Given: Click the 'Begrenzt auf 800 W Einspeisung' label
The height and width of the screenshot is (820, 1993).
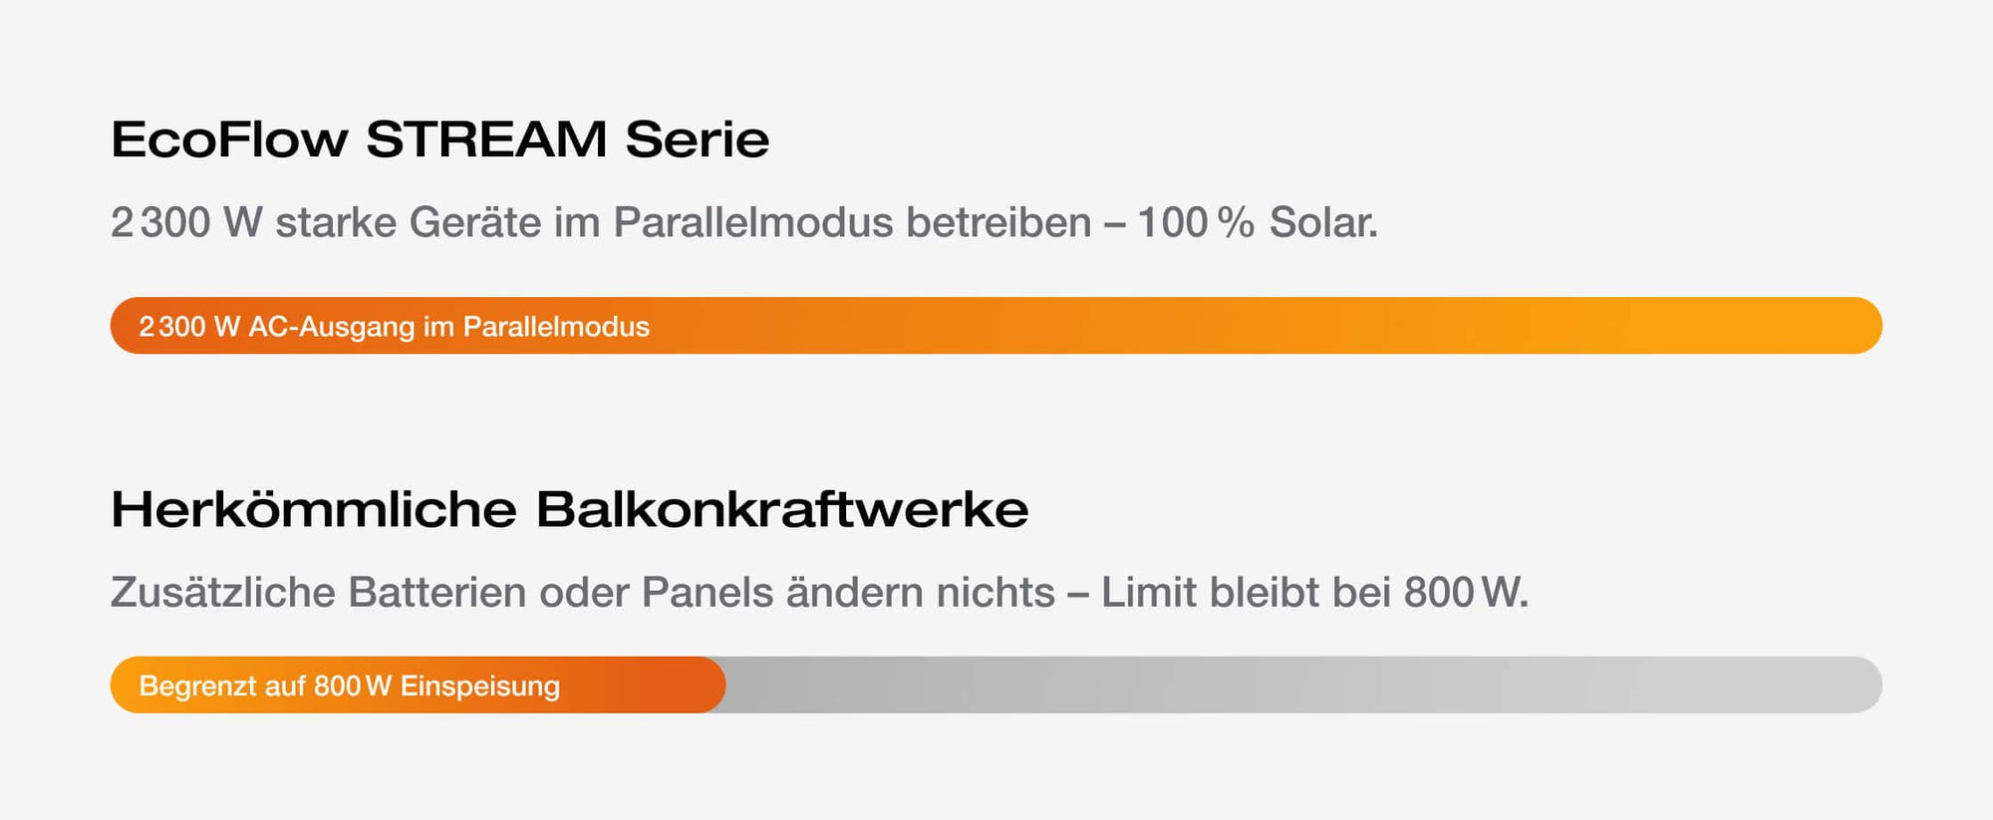Looking at the screenshot, I should pyautogui.click(x=349, y=686).
